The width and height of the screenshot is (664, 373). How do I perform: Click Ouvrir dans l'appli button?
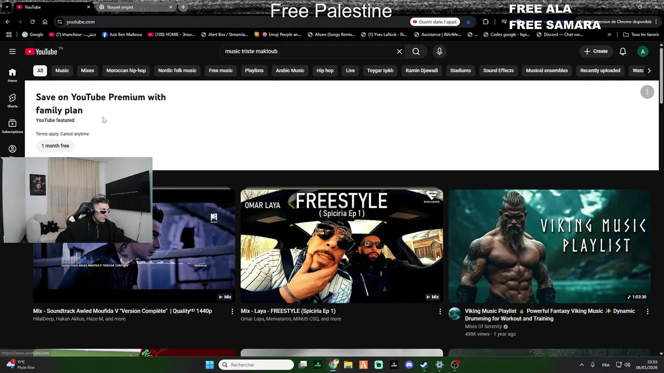(x=435, y=22)
